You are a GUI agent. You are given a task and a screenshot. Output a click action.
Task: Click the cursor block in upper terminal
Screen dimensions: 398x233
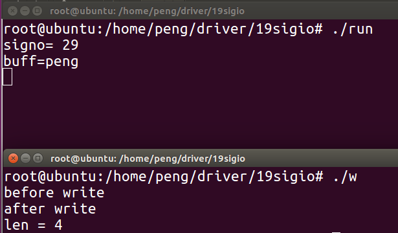click(8, 77)
